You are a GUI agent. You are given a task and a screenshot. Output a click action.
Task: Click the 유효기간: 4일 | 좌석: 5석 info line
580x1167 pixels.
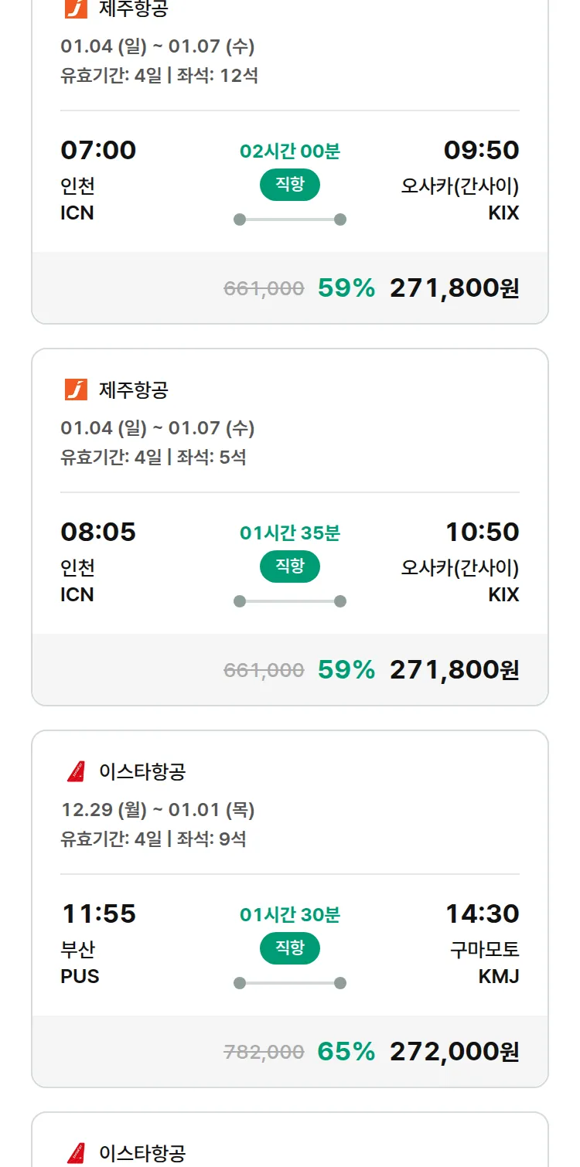tap(153, 457)
